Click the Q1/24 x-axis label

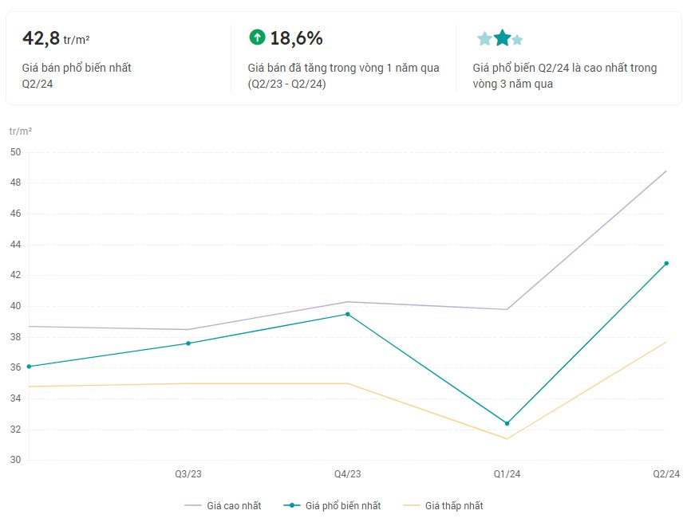507,474
